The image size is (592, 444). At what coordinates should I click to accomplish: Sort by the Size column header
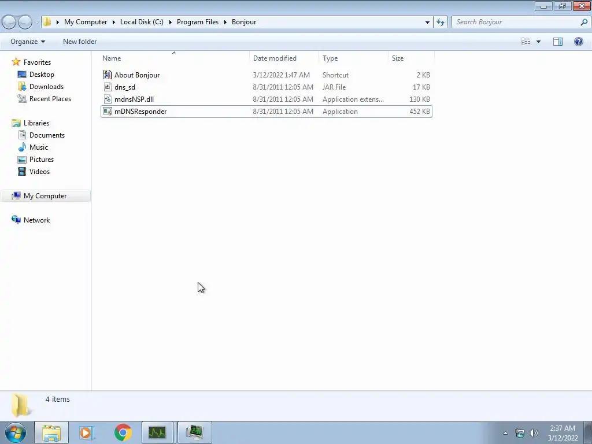(411, 58)
